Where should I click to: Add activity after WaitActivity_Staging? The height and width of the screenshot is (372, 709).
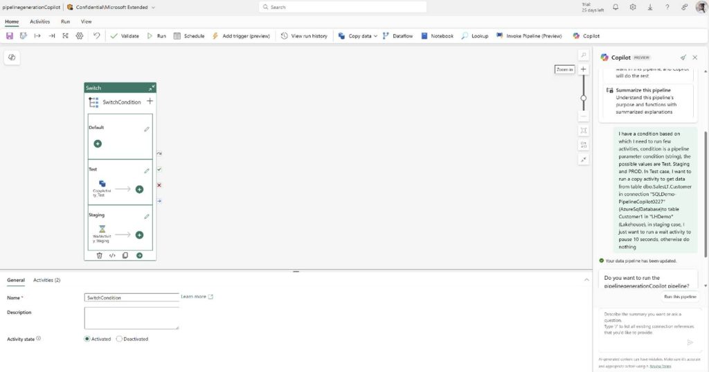click(x=139, y=235)
